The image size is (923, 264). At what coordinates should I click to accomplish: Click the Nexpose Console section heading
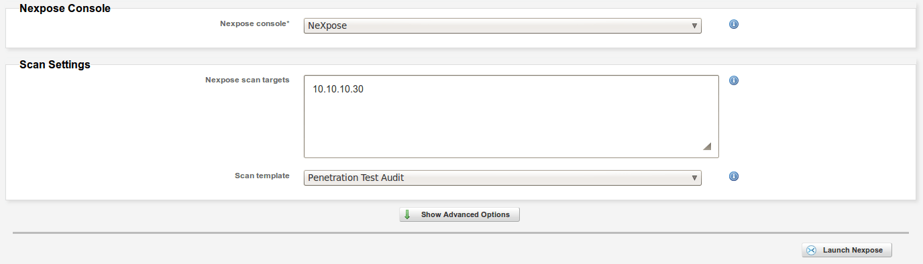65,9
